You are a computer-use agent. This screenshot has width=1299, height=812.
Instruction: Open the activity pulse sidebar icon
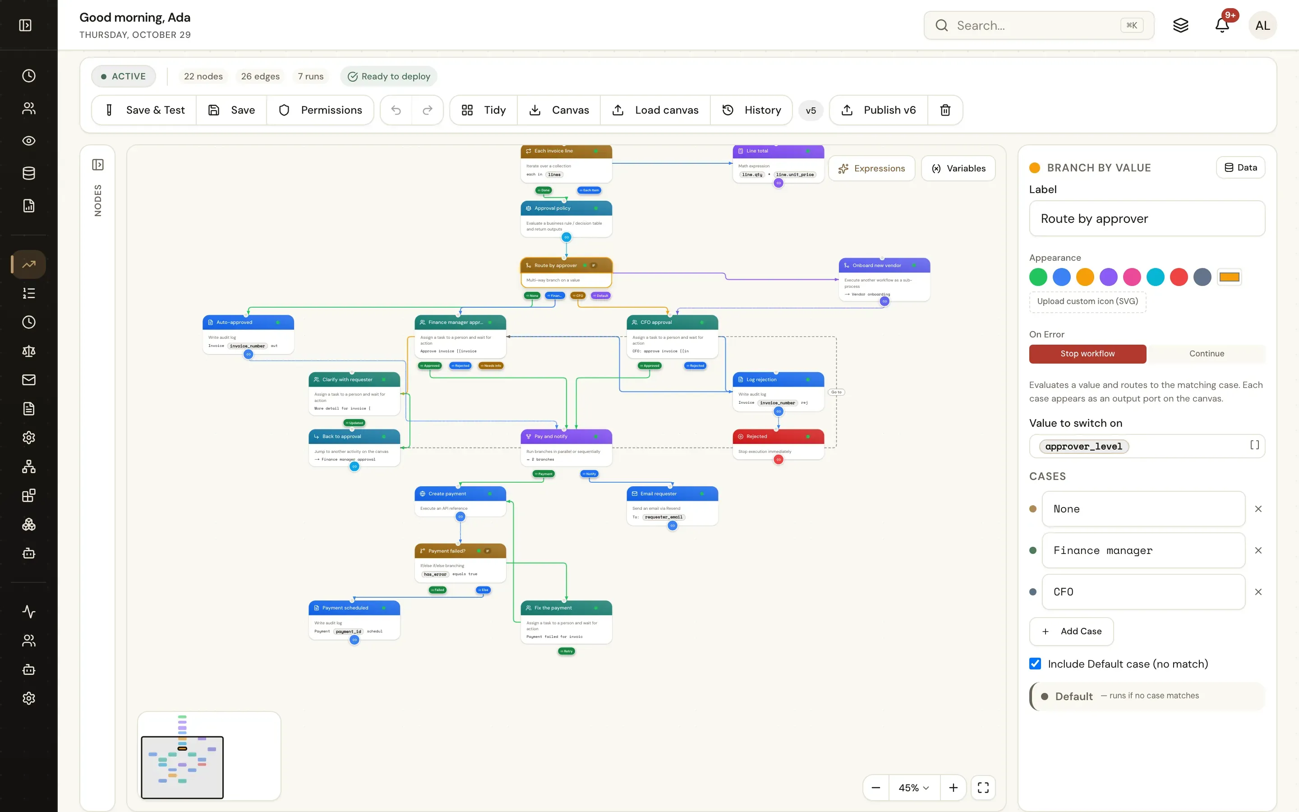[x=29, y=612]
